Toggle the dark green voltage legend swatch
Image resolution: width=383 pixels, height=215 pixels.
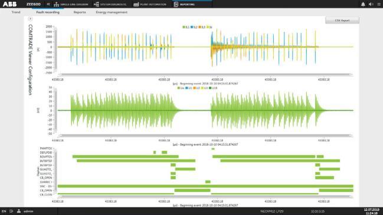(210, 88)
